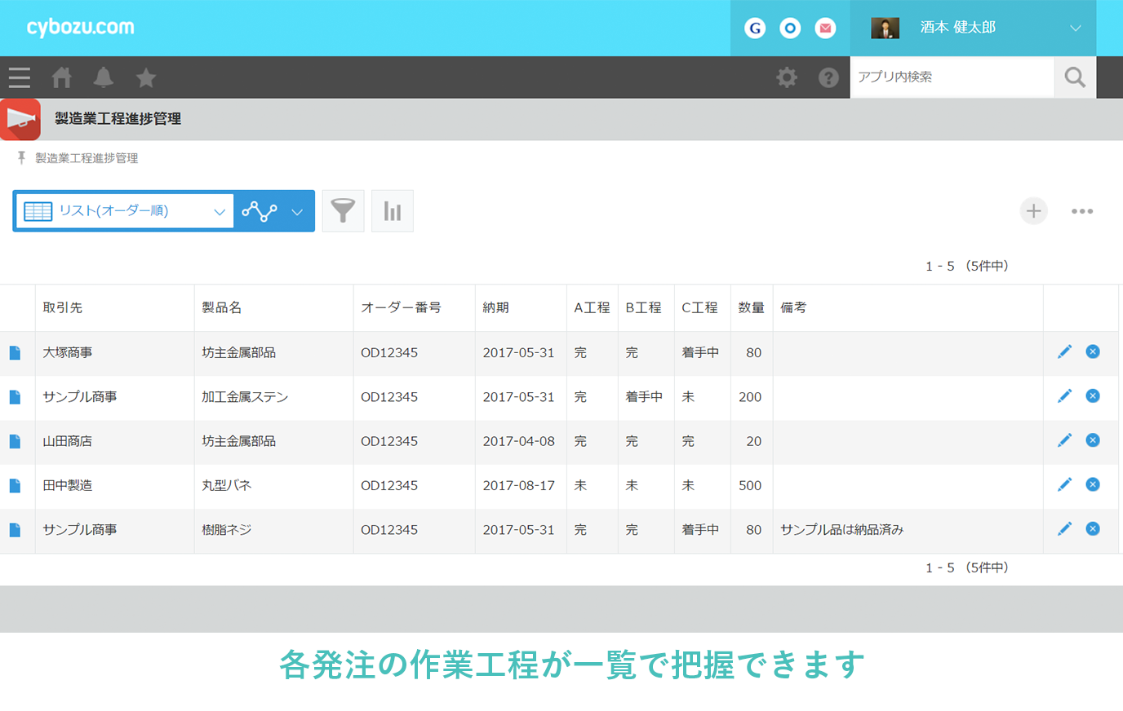Open the three-dot options menu
Viewport: 1123px width, 711px height.
[x=1082, y=211]
